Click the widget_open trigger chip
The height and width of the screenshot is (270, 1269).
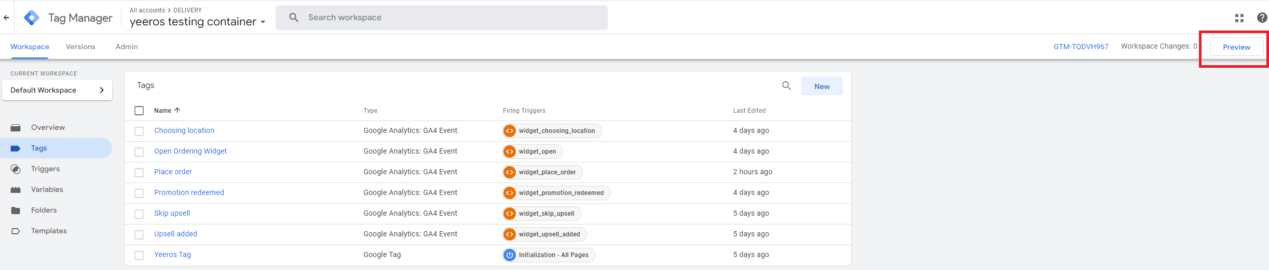click(533, 152)
